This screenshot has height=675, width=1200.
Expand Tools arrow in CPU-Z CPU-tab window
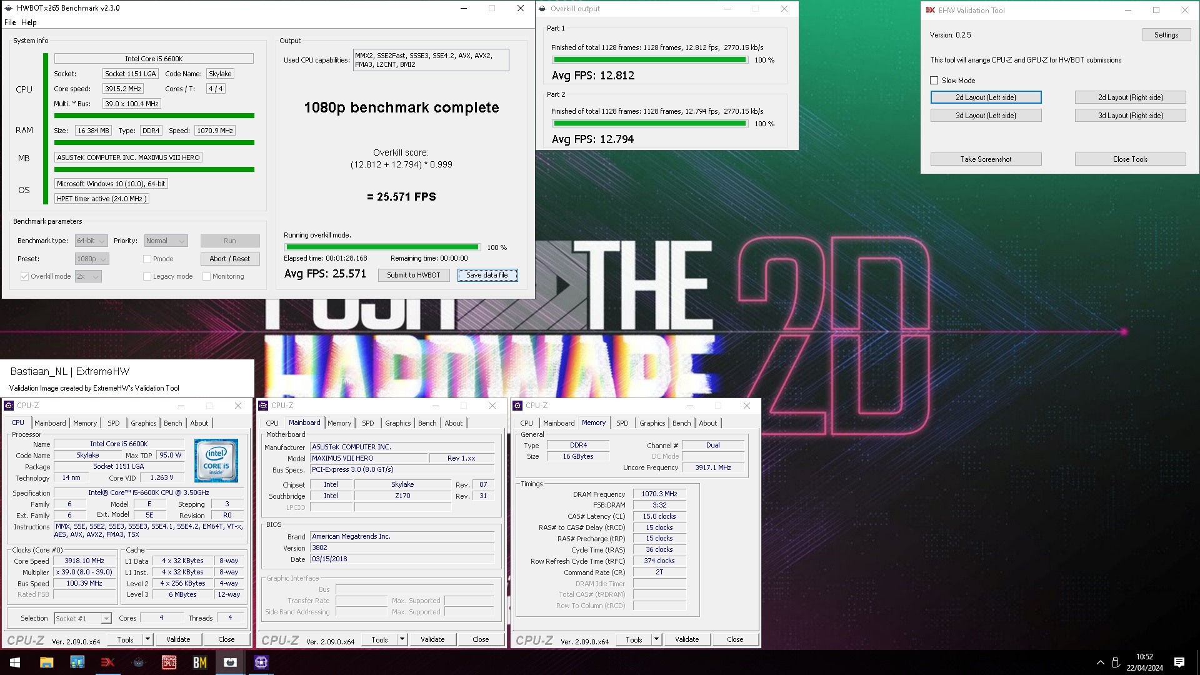coord(148,639)
